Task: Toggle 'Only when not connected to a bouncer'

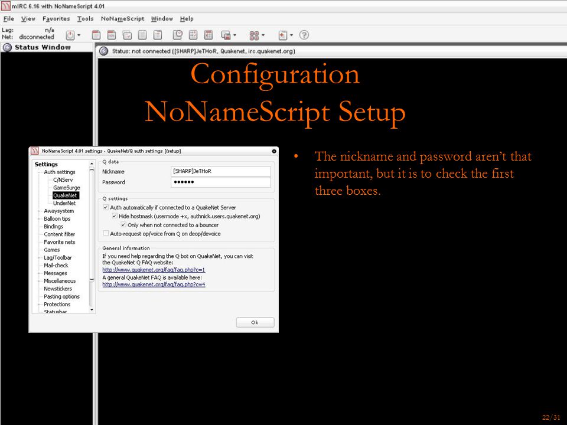Action: point(123,225)
